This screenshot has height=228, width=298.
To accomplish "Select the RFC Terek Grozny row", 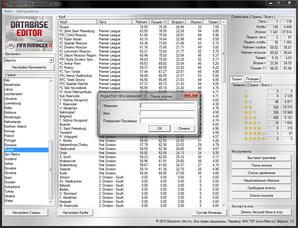I will pos(139,80).
